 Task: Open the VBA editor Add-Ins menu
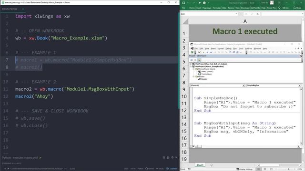click(248, 48)
